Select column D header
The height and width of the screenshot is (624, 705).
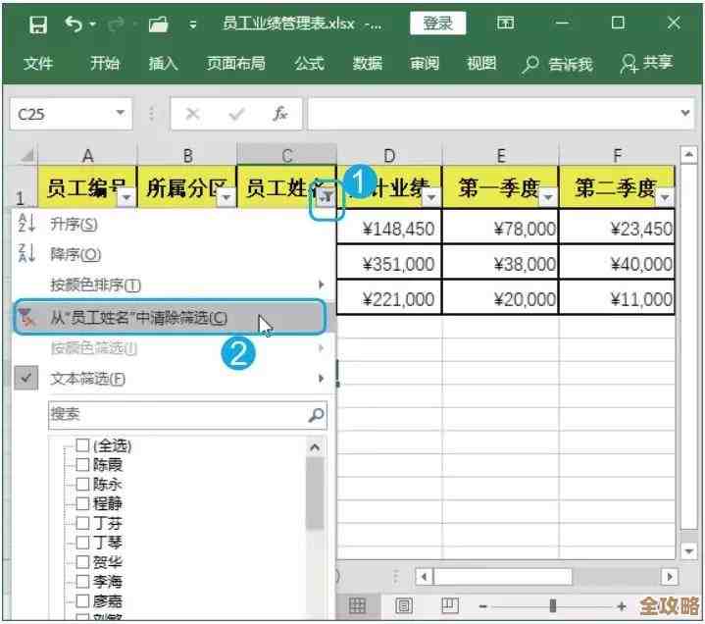click(389, 156)
